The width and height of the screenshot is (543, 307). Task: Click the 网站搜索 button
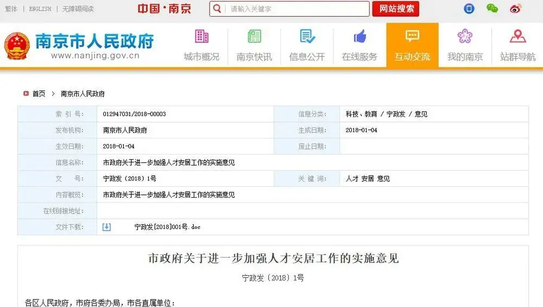[x=396, y=9]
